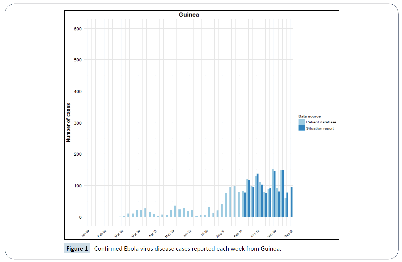Screen dimensions: 402x262
Task: Click the 300 y-axis tick label
Action: [x=78, y=123]
